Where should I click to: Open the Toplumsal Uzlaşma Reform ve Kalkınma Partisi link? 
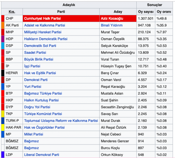[x=61, y=121]
